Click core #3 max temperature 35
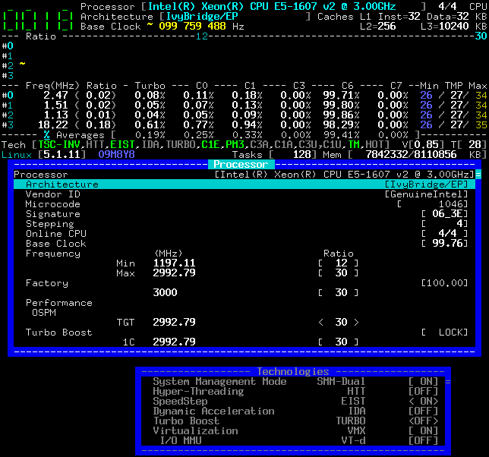 [x=481, y=125]
